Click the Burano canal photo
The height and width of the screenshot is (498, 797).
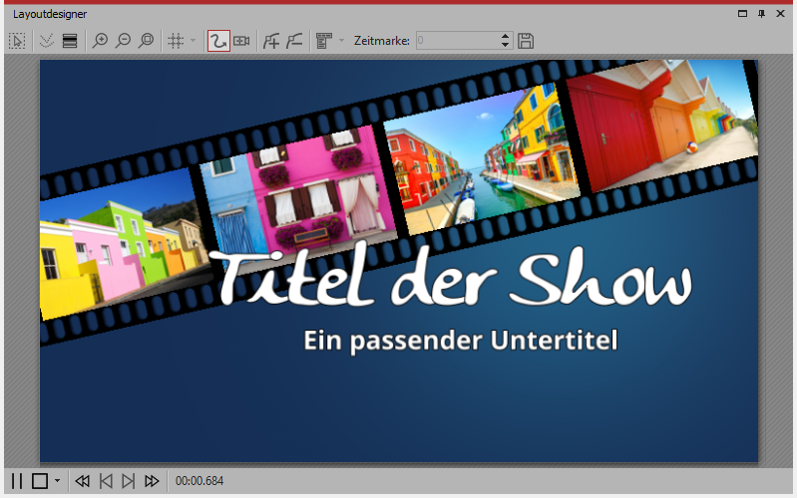click(482, 160)
